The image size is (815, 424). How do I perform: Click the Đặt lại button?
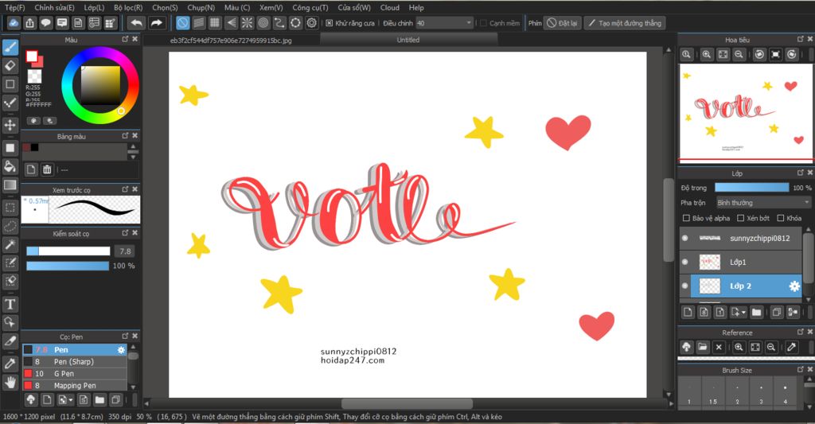click(562, 23)
